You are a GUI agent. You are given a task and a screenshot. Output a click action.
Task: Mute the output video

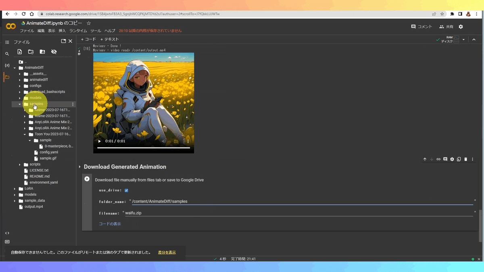(164, 141)
